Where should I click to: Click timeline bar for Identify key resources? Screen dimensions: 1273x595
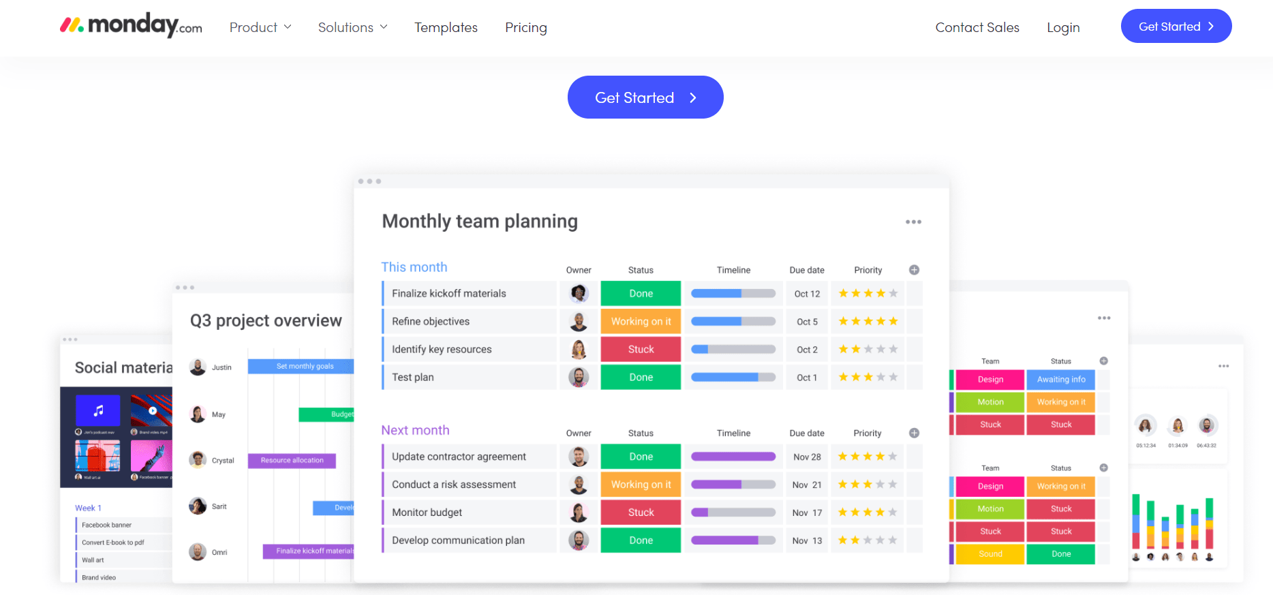coord(733,350)
